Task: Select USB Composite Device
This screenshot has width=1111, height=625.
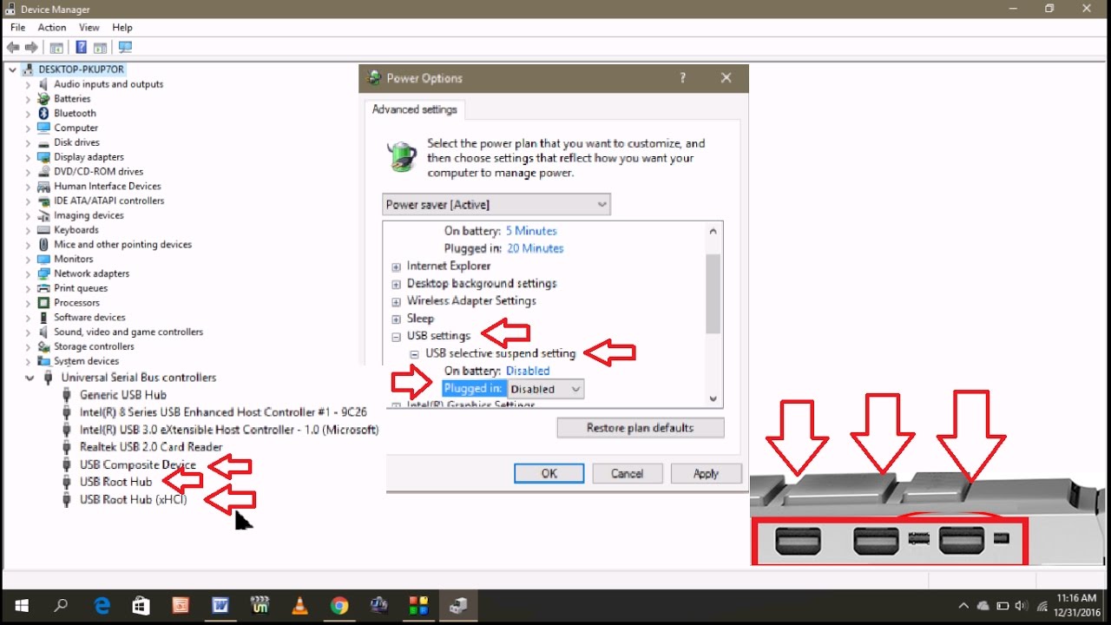Action: 138,464
